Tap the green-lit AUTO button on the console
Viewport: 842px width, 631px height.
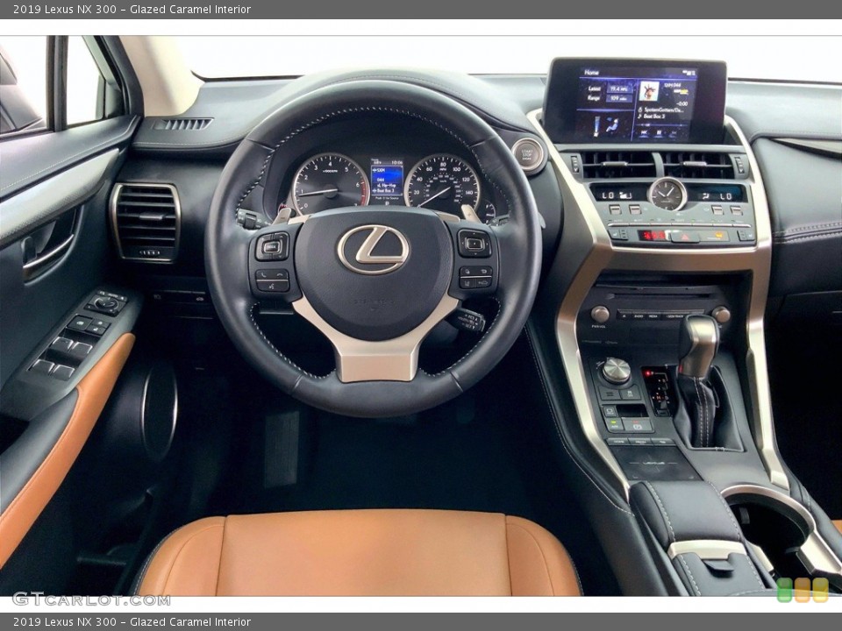[614, 425]
